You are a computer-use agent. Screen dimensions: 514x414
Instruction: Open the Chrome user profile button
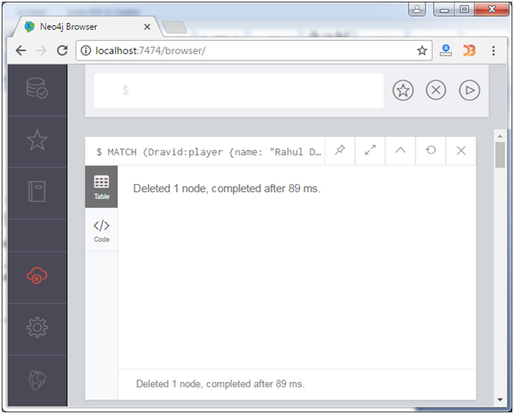[x=417, y=9]
